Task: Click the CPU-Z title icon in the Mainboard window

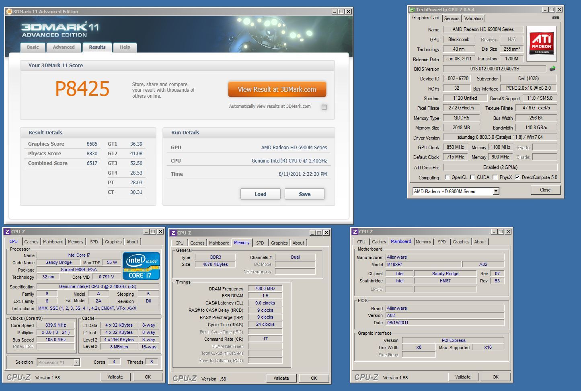Action: (x=355, y=232)
